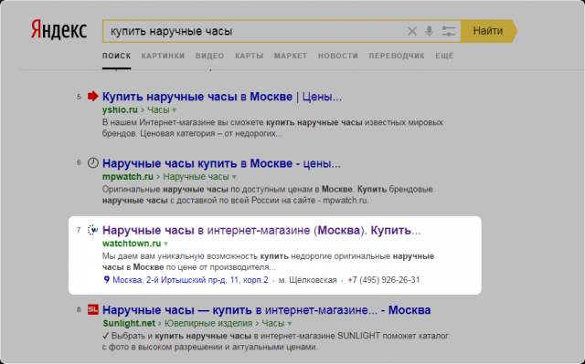This screenshot has height=364, width=585.
Task: Open the Часы breadcrumb under Sunlight.net
Action: [273, 323]
